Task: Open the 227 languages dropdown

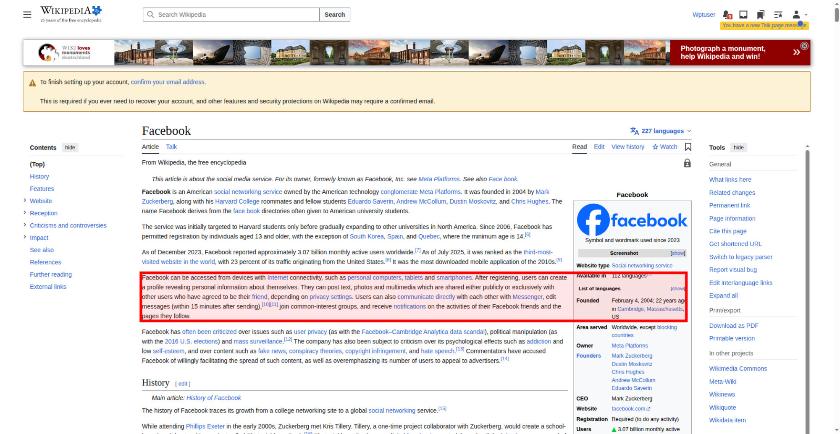Action: [661, 131]
